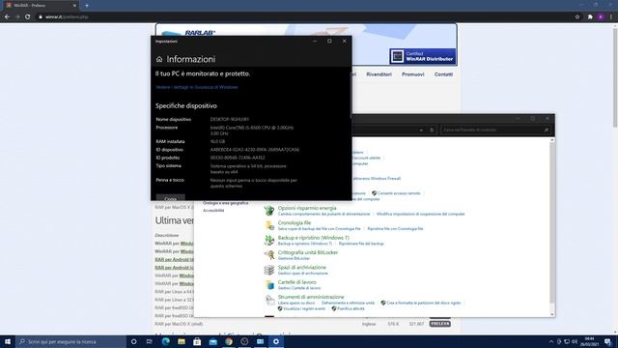The height and width of the screenshot is (348, 618).
Task: Open the Windows Security details link
Action: tap(197, 87)
